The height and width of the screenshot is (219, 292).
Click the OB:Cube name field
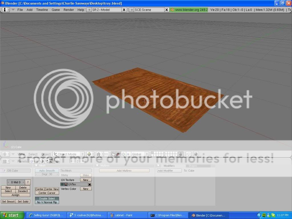coord(19,171)
